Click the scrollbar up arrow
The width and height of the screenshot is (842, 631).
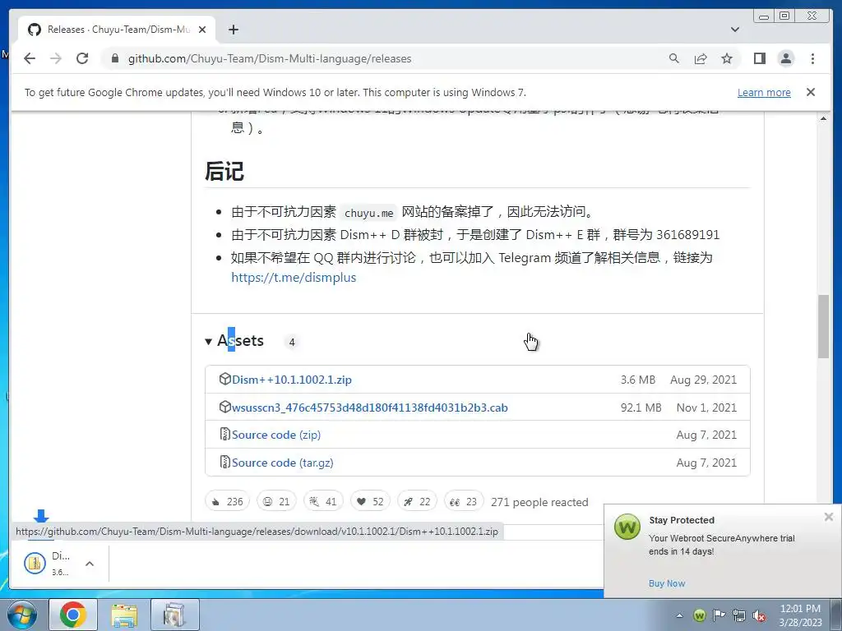pos(823,118)
